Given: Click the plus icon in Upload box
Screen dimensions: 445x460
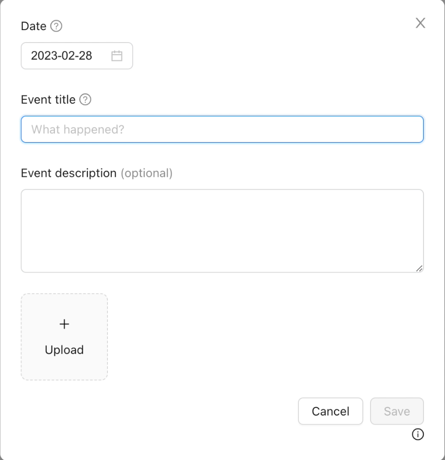Looking at the screenshot, I should point(64,324).
